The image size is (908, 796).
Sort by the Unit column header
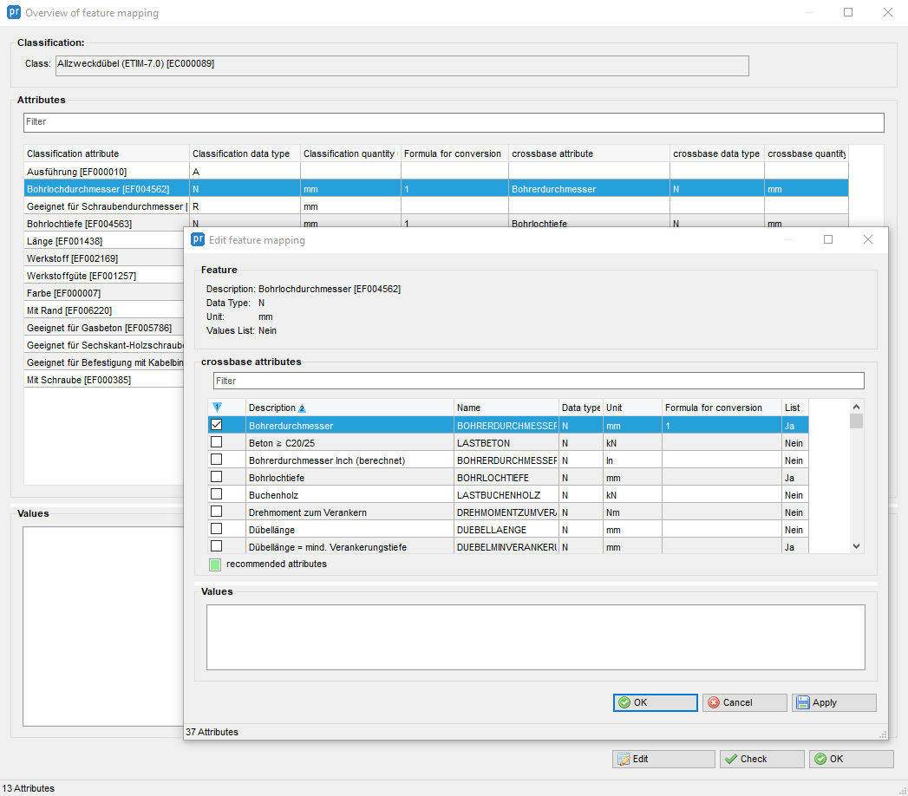[632, 408]
